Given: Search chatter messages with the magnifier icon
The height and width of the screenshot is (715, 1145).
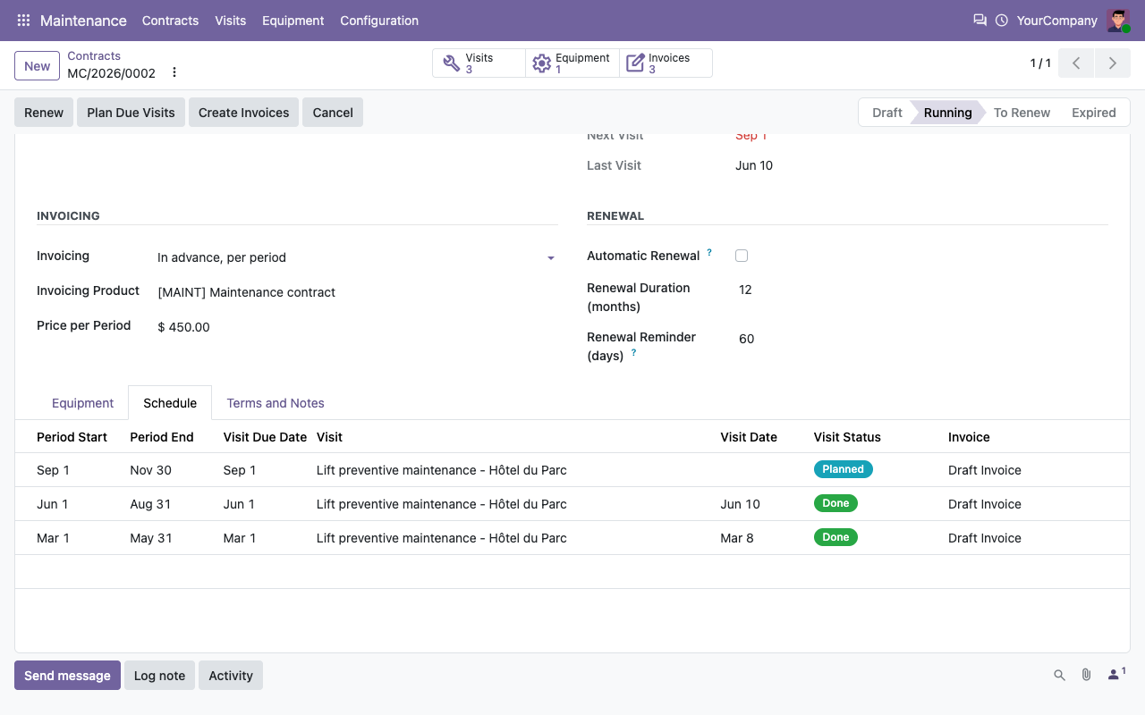Looking at the screenshot, I should click(x=1059, y=676).
